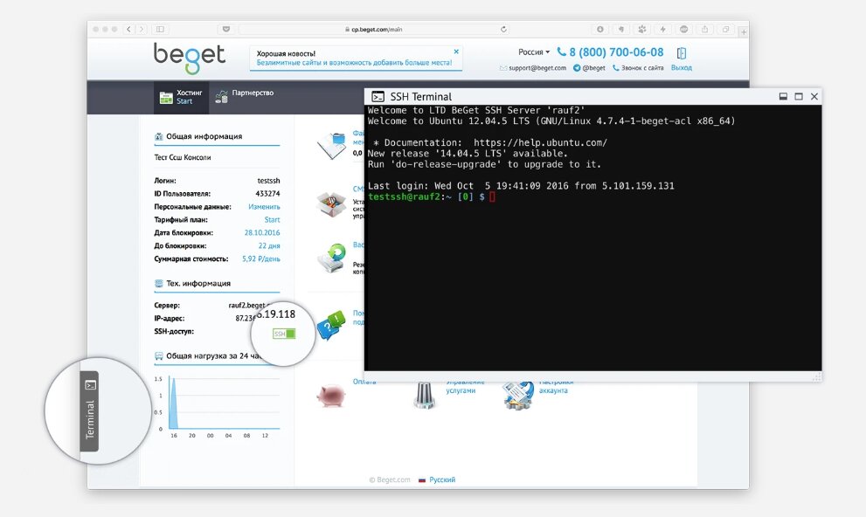Open the unlimited sites news link
This screenshot has height=517, width=866.
354,63
